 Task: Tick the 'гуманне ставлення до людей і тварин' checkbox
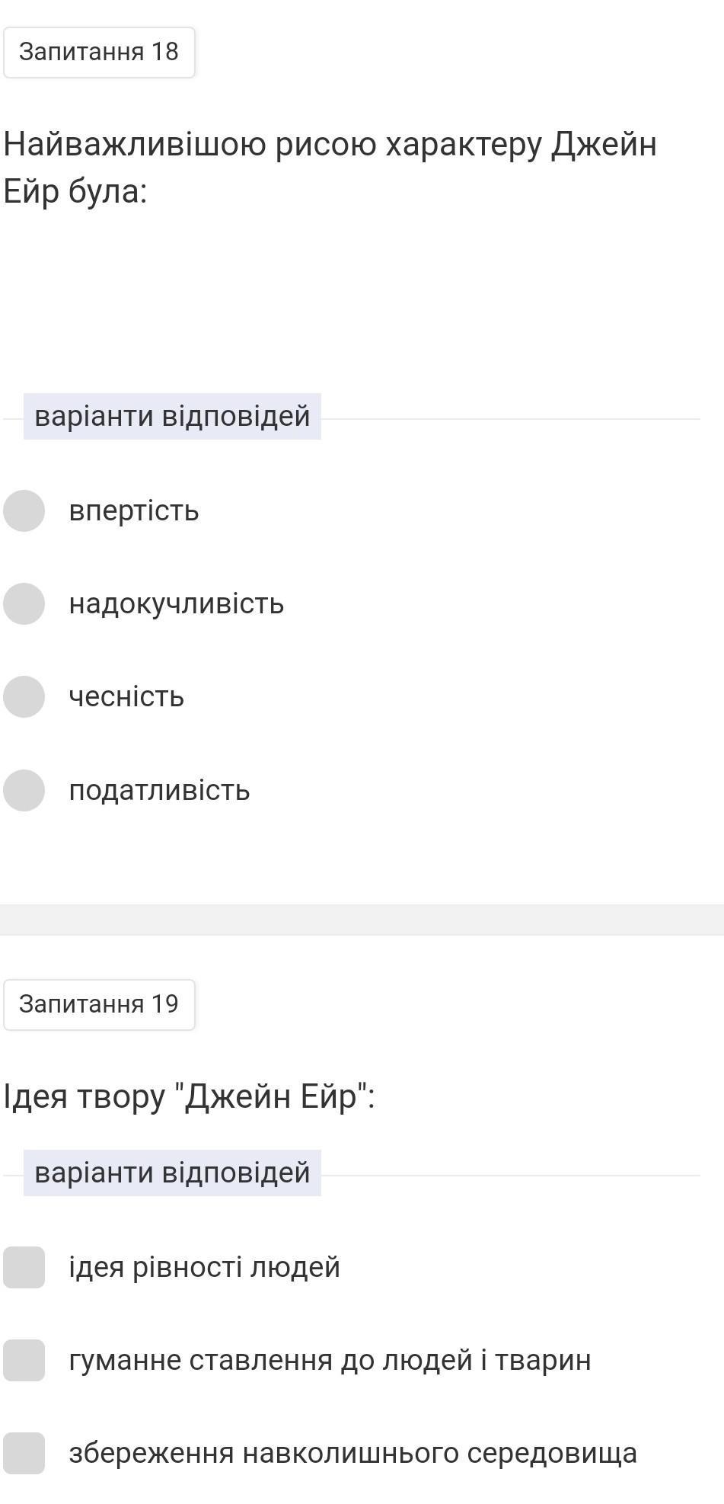(x=24, y=1360)
